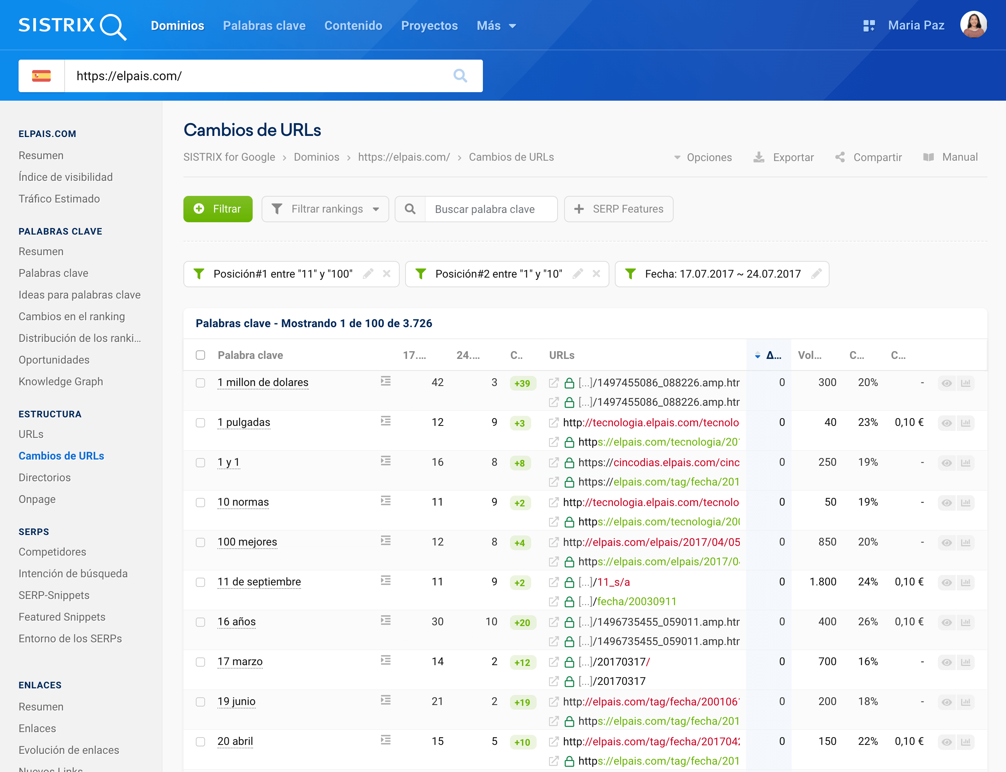Open external link of first 1 millon de dolares URL
This screenshot has width=1006, height=772.
[x=554, y=383]
